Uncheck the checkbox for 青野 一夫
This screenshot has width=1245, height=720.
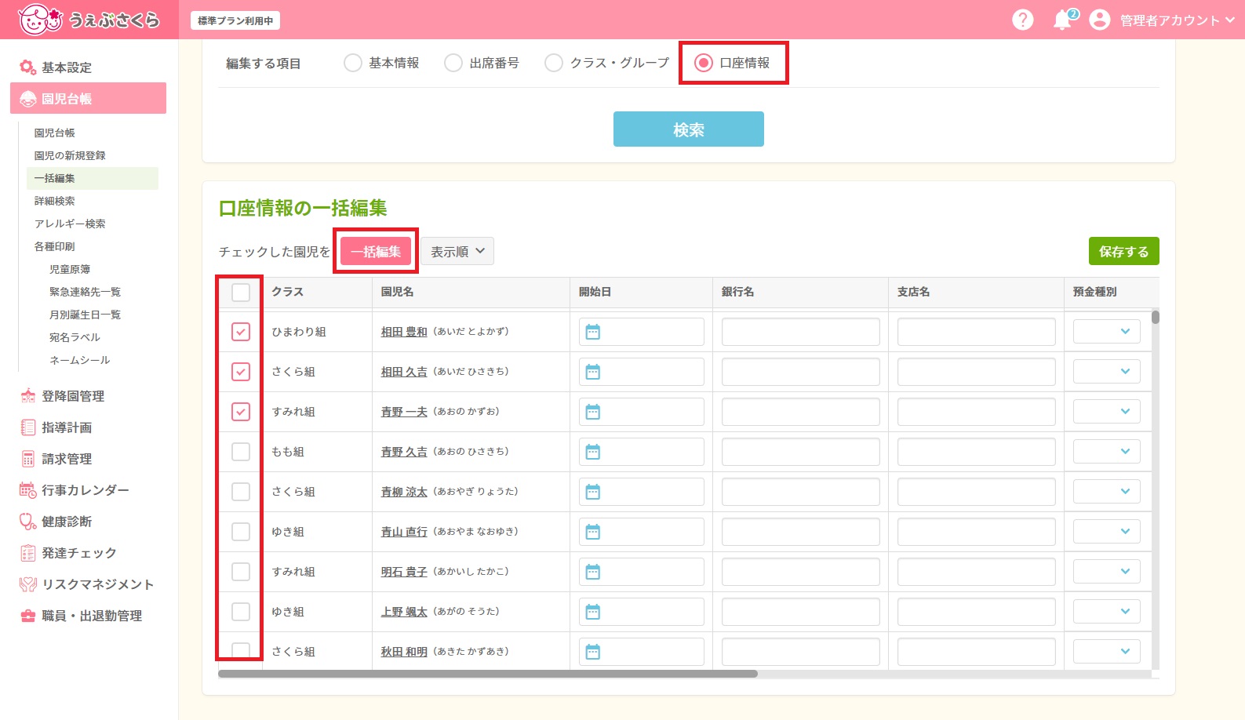click(x=241, y=412)
